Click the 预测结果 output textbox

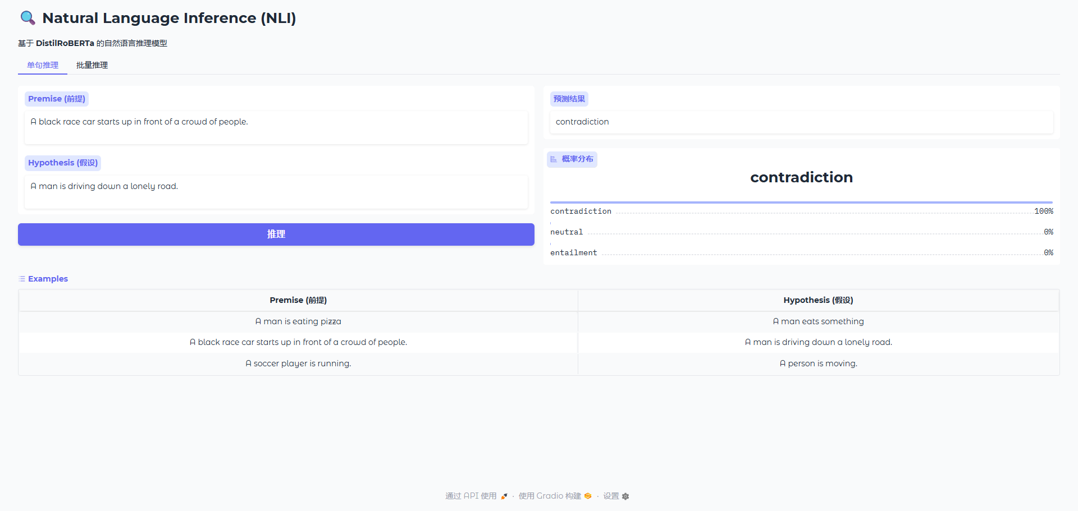[x=801, y=122]
